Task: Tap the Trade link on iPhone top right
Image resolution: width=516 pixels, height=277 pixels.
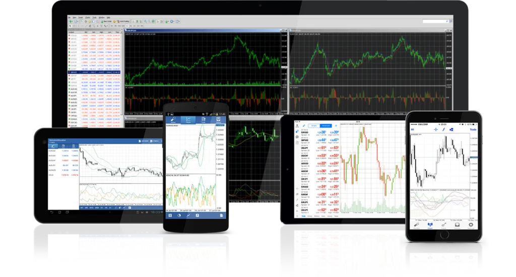Action: click(473, 129)
